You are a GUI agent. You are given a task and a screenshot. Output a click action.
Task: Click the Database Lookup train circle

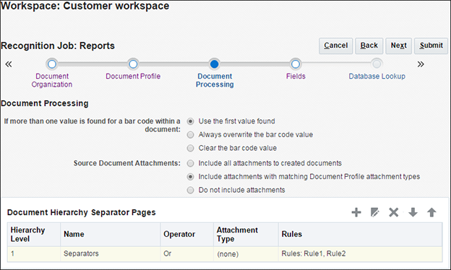[377, 64]
